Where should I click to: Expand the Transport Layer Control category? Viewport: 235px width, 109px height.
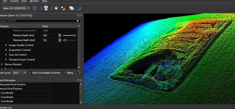[6, 59]
